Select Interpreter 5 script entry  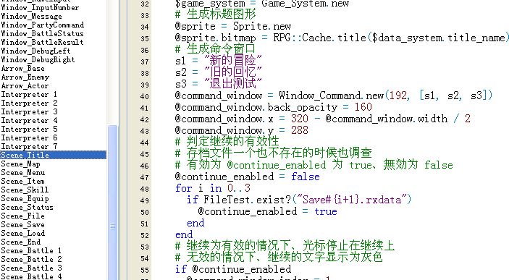[29, 129]
